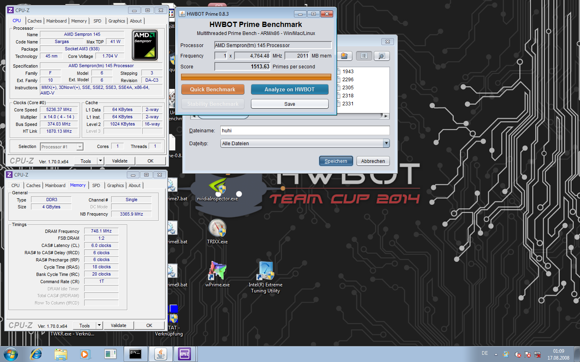Click the new folder icon in save dialog
Viewport: 580px width, 362px height.
(344, 56)
